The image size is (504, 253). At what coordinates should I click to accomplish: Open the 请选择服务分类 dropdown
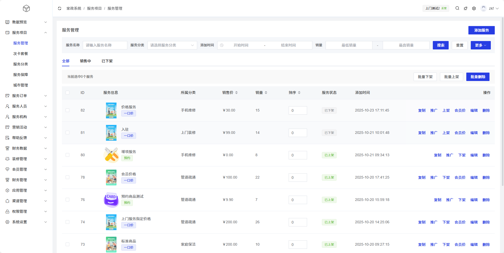172,45
